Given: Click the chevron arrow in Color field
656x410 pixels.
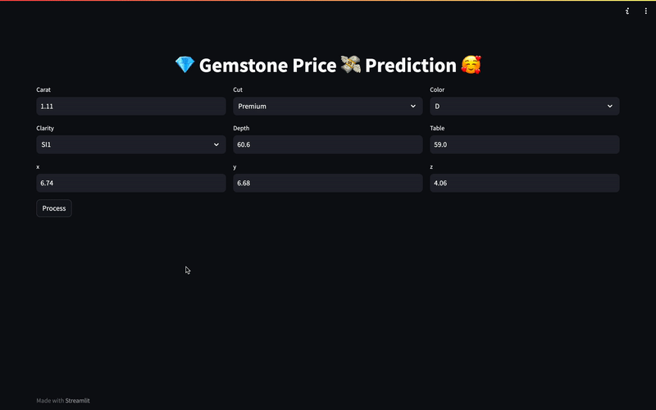Looking at the screenshot, I should (609, 107).
